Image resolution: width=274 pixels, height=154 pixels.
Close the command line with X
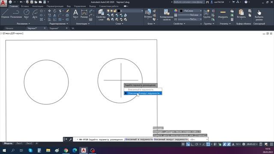point(66,139)
